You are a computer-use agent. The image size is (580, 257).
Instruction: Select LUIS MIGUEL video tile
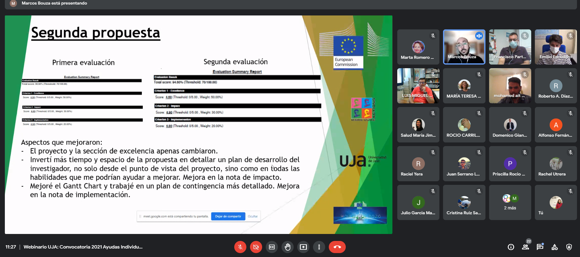[418, 86]
